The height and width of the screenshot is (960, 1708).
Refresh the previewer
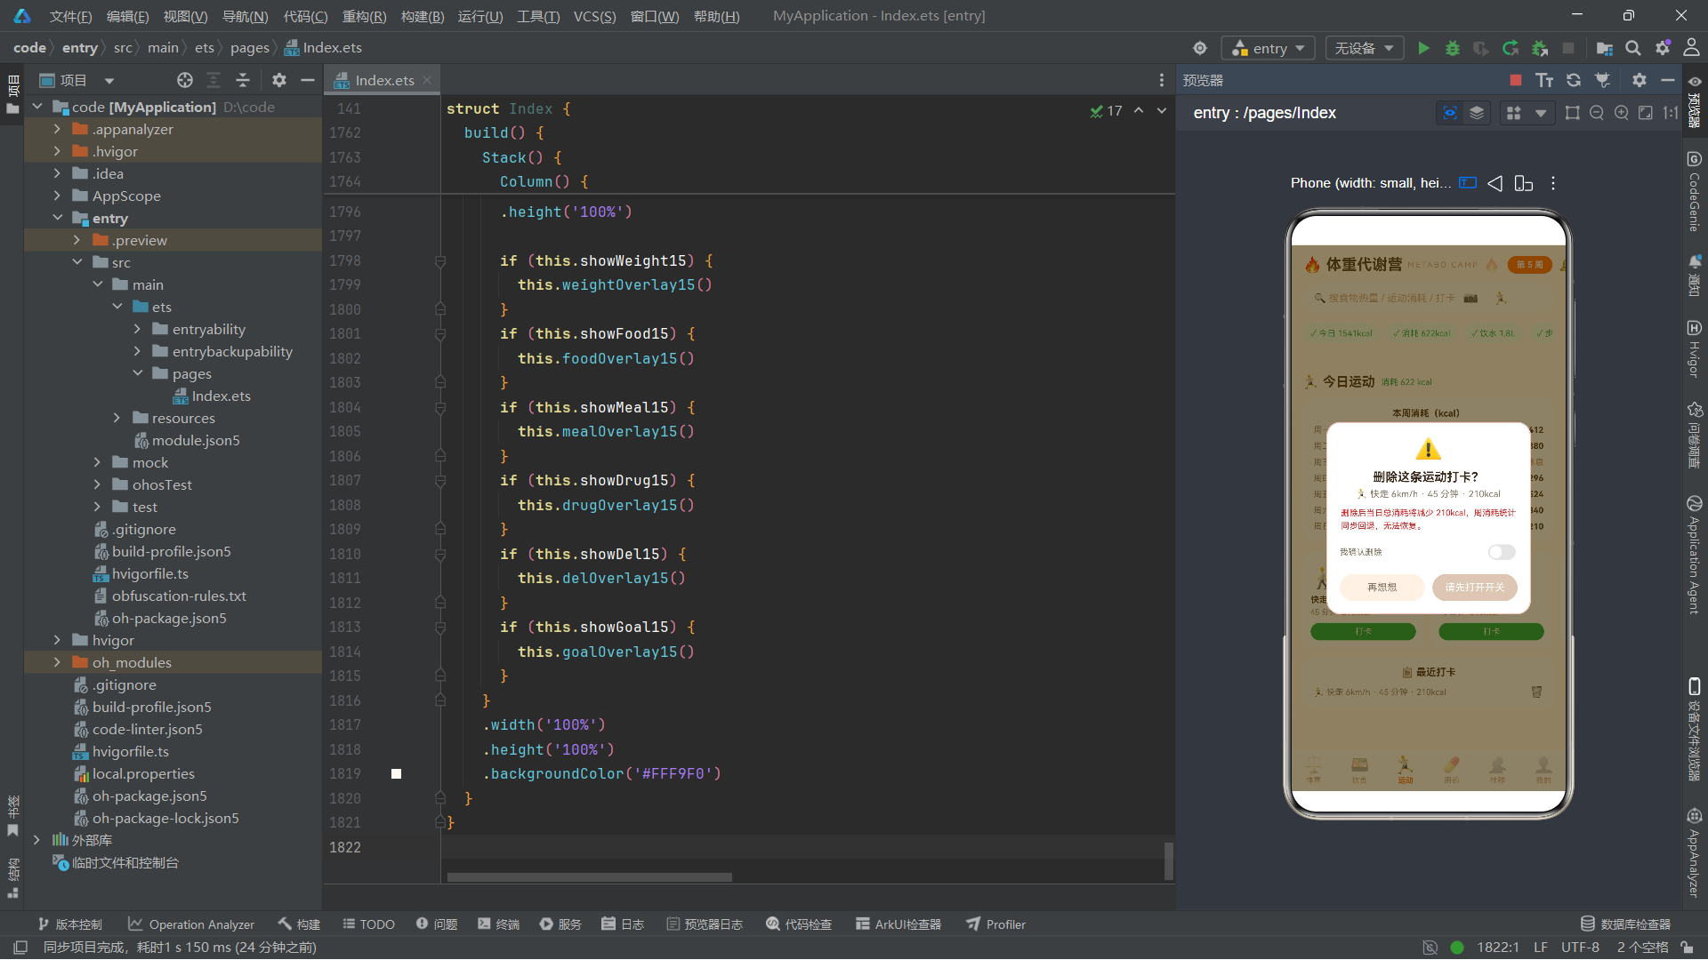click(1574, 80)
